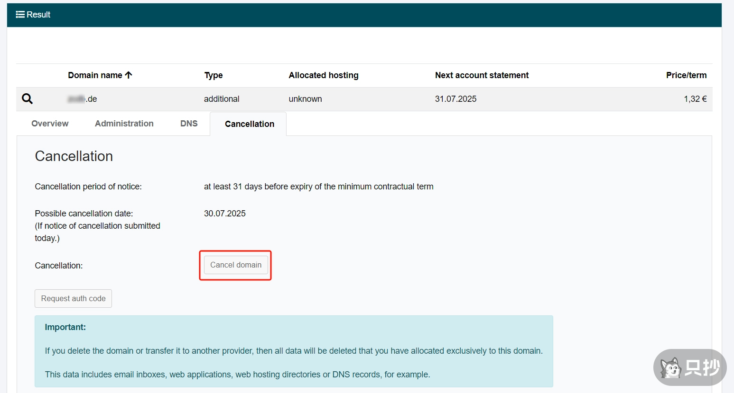734x393 pixels.
Task: Select the .de domain name in the row
Action: [83, 99]
